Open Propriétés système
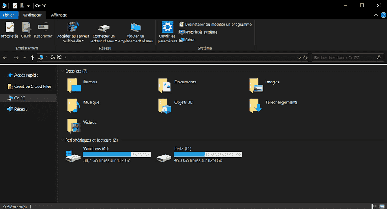387x209 pixels. coord(198,32)
